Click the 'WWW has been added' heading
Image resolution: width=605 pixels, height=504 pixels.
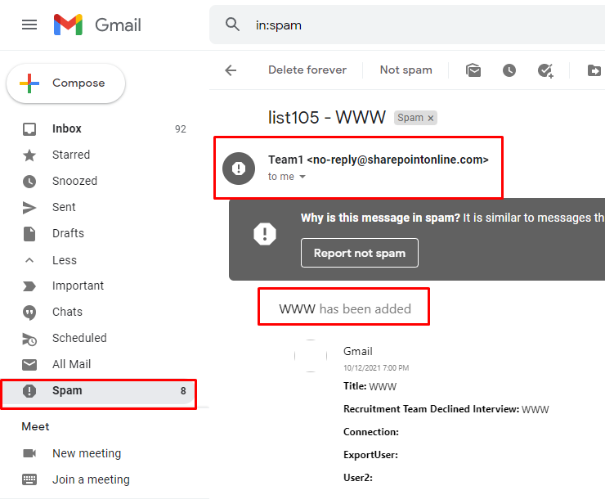(x=345, y=309)
